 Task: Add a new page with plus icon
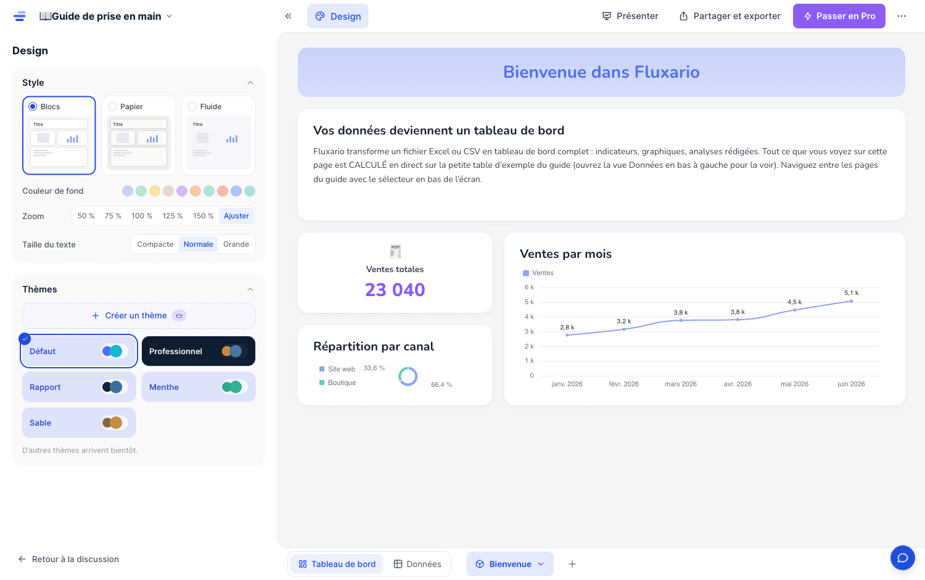pos(572,564)
